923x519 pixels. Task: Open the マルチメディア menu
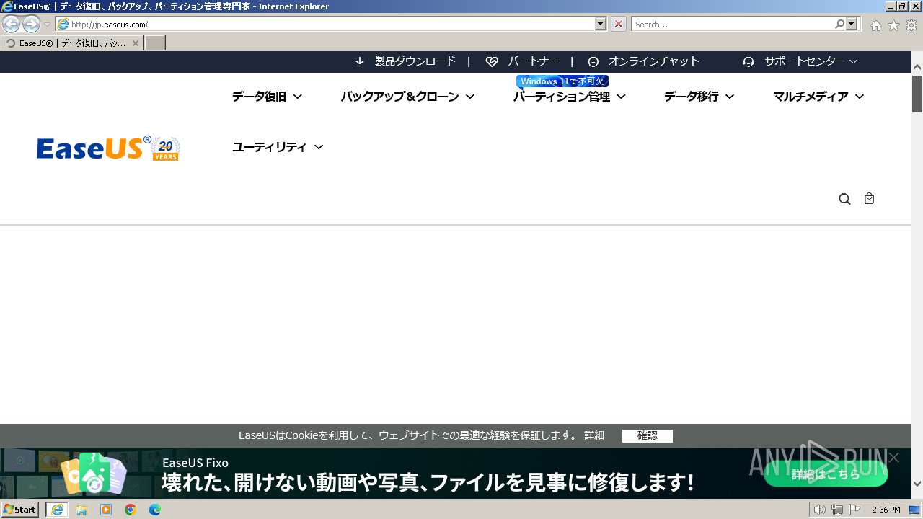pos(818,97)
